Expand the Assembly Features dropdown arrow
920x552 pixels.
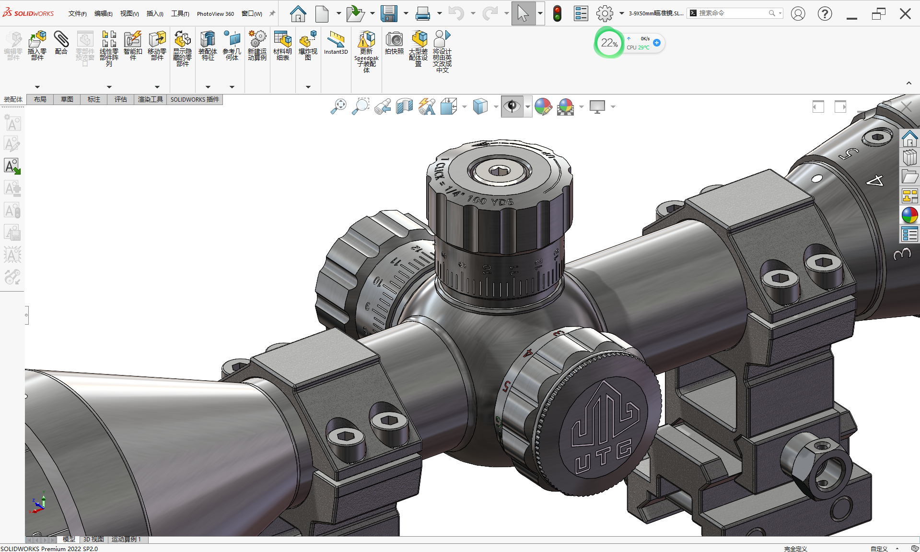[x=208, y=87]
